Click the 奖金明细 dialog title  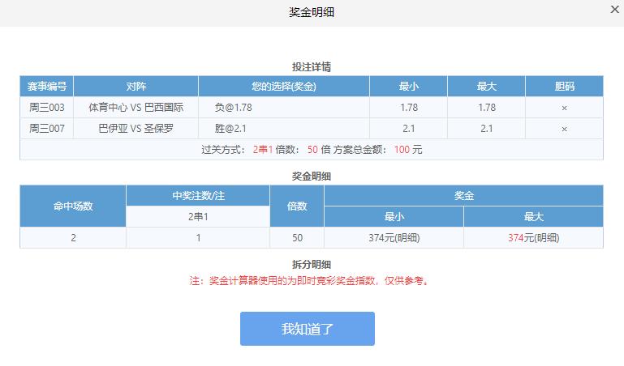coord(312,12)
